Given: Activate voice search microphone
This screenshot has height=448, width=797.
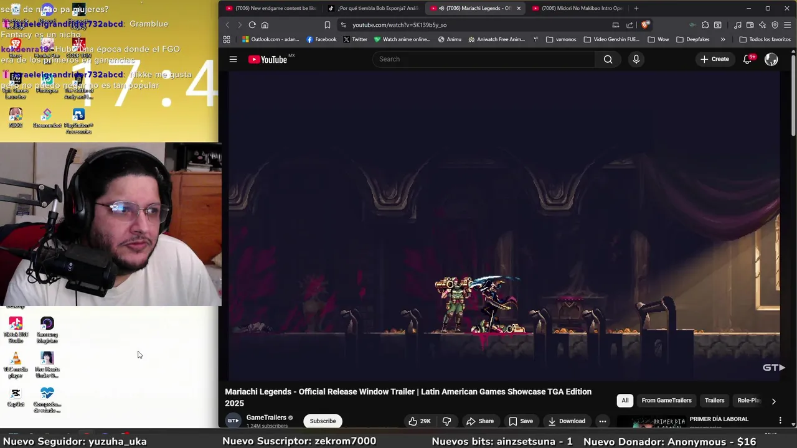Looking at the screenshot, I should 636,59.
